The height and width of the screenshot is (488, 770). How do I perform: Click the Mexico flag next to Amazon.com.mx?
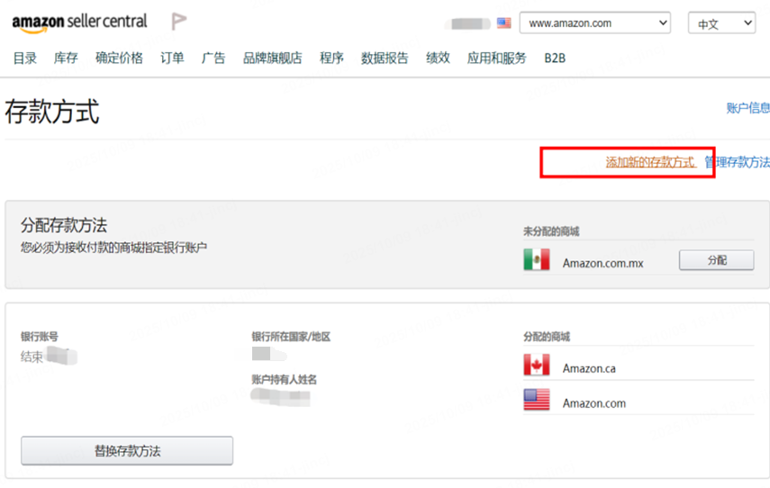coord(536,259)
